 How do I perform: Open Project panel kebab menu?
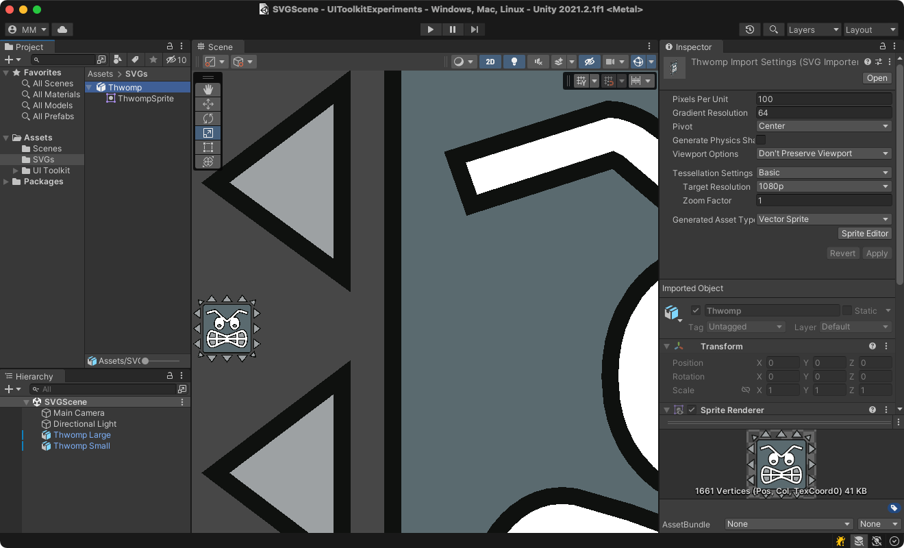tap(181, 46)
